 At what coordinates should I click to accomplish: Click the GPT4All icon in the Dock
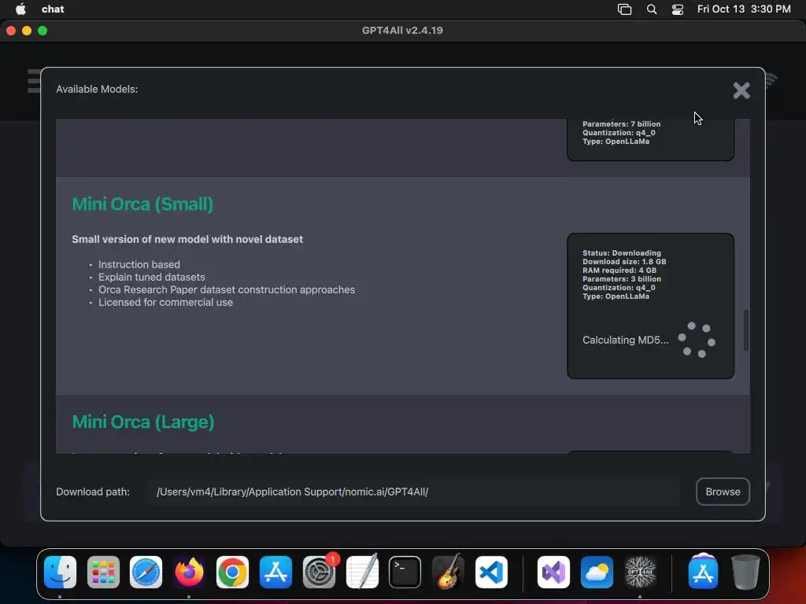640,572
